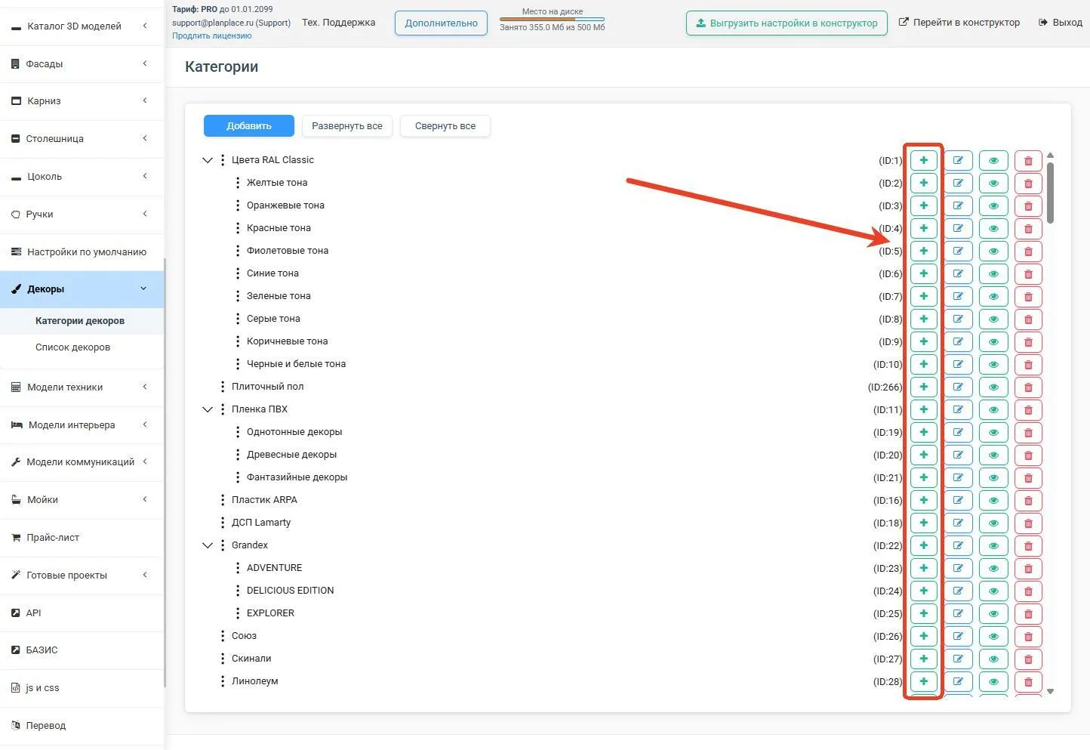Viewport: 1090px width, 750px height.
Task: Click drag handle dots of Союз row
Action: pyautogui.click(x=223, y=636)
